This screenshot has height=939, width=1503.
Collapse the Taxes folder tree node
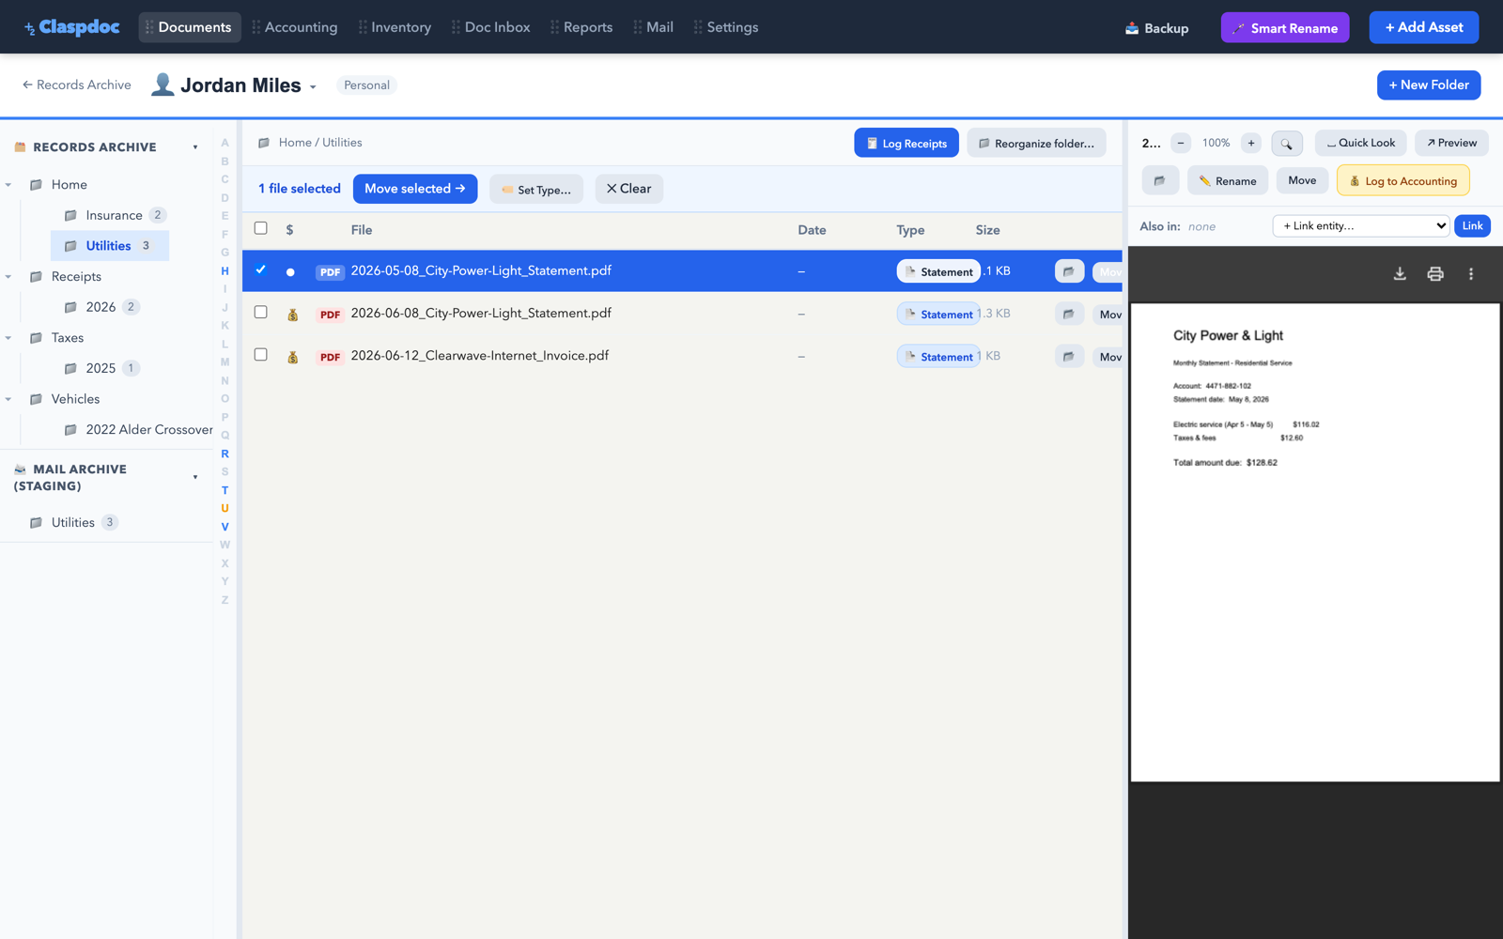tap(8, 338)
